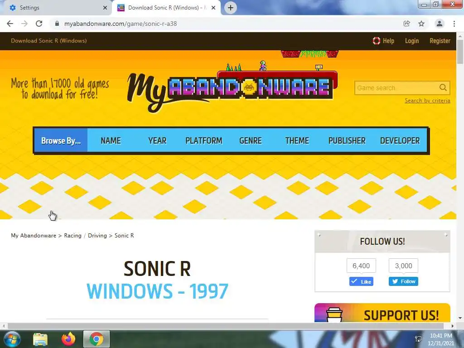Image resolution: width=464 pixels, height=348 pixels.
Task: Click the browser forward arrow
Action: 24,24
